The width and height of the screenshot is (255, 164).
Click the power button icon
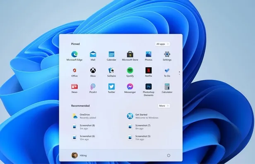coord(168,155)
